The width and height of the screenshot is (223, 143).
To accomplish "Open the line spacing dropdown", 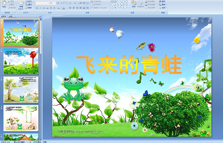I will [x=88, y=3].
